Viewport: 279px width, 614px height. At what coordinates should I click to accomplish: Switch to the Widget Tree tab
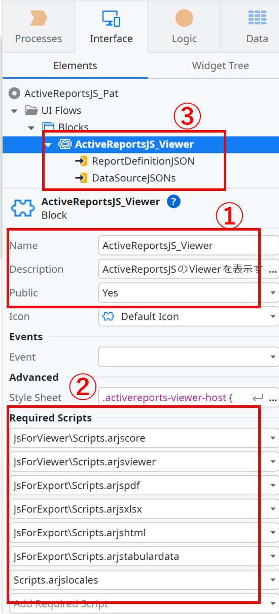(x=220, y=66)
